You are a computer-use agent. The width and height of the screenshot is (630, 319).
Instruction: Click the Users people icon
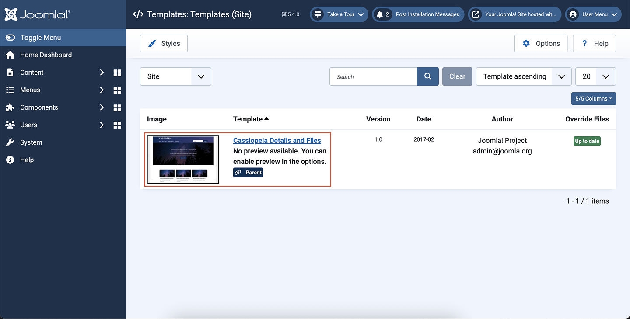10,125
